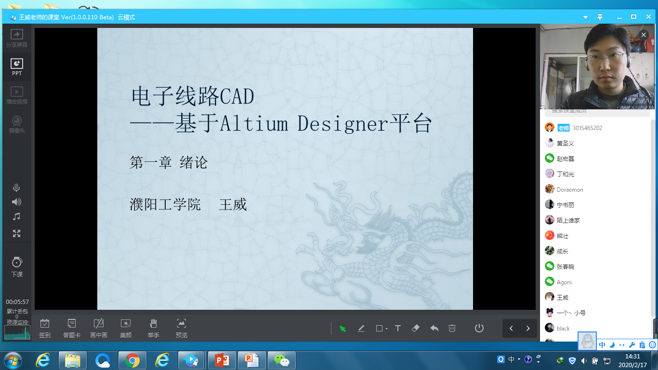Open 签到 sign-in tool
This screenshot has height=370, width=658.
(45, 328)
